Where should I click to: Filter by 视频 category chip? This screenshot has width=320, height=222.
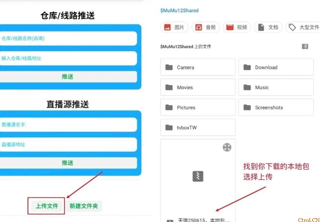(237, 27)
